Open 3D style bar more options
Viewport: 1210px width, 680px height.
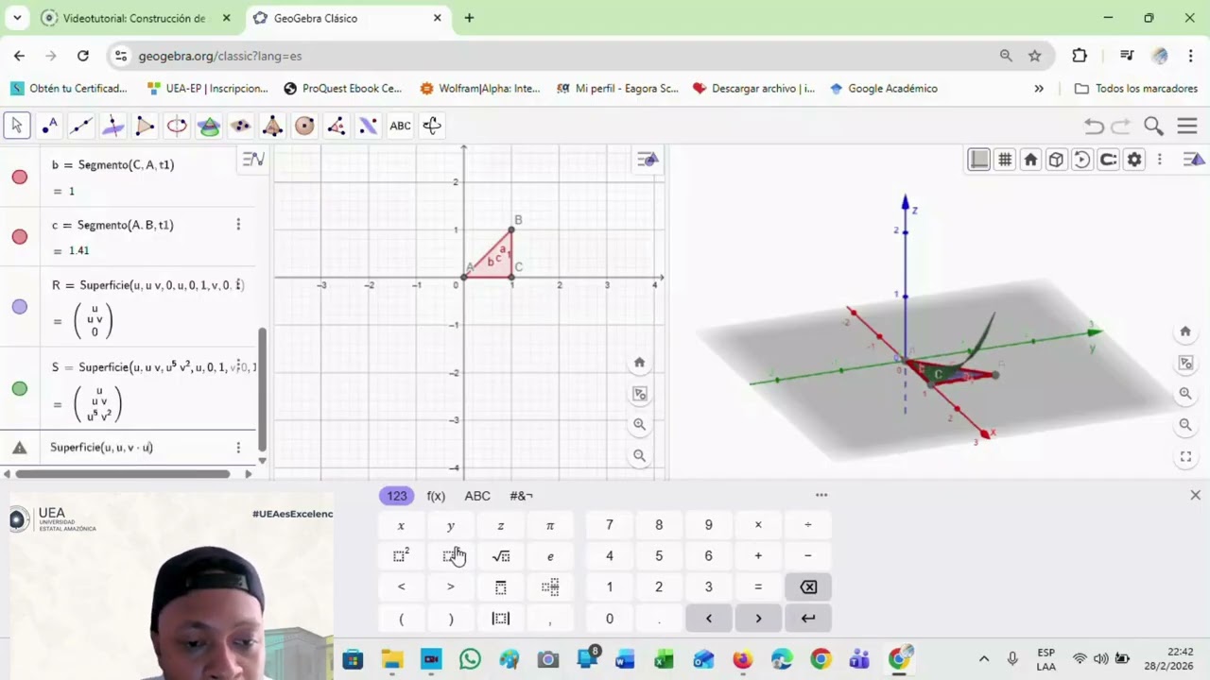coord(1160,160)
